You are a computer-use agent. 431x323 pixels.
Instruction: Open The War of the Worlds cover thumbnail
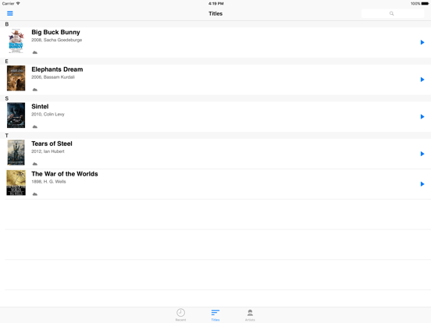16,183
